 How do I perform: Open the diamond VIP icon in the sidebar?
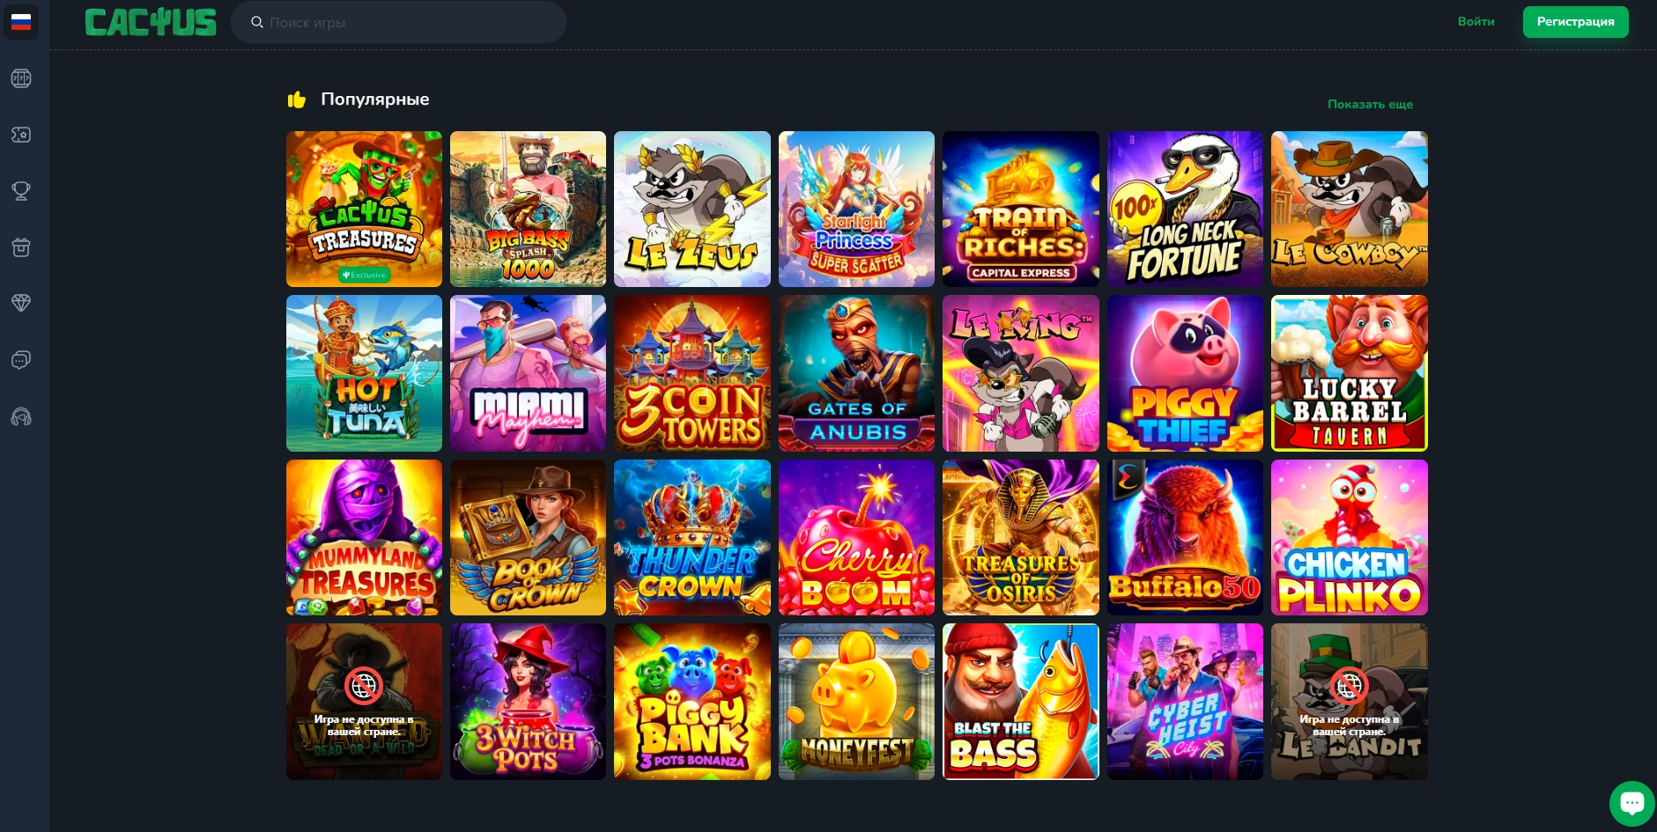click(x=21, y=303)
